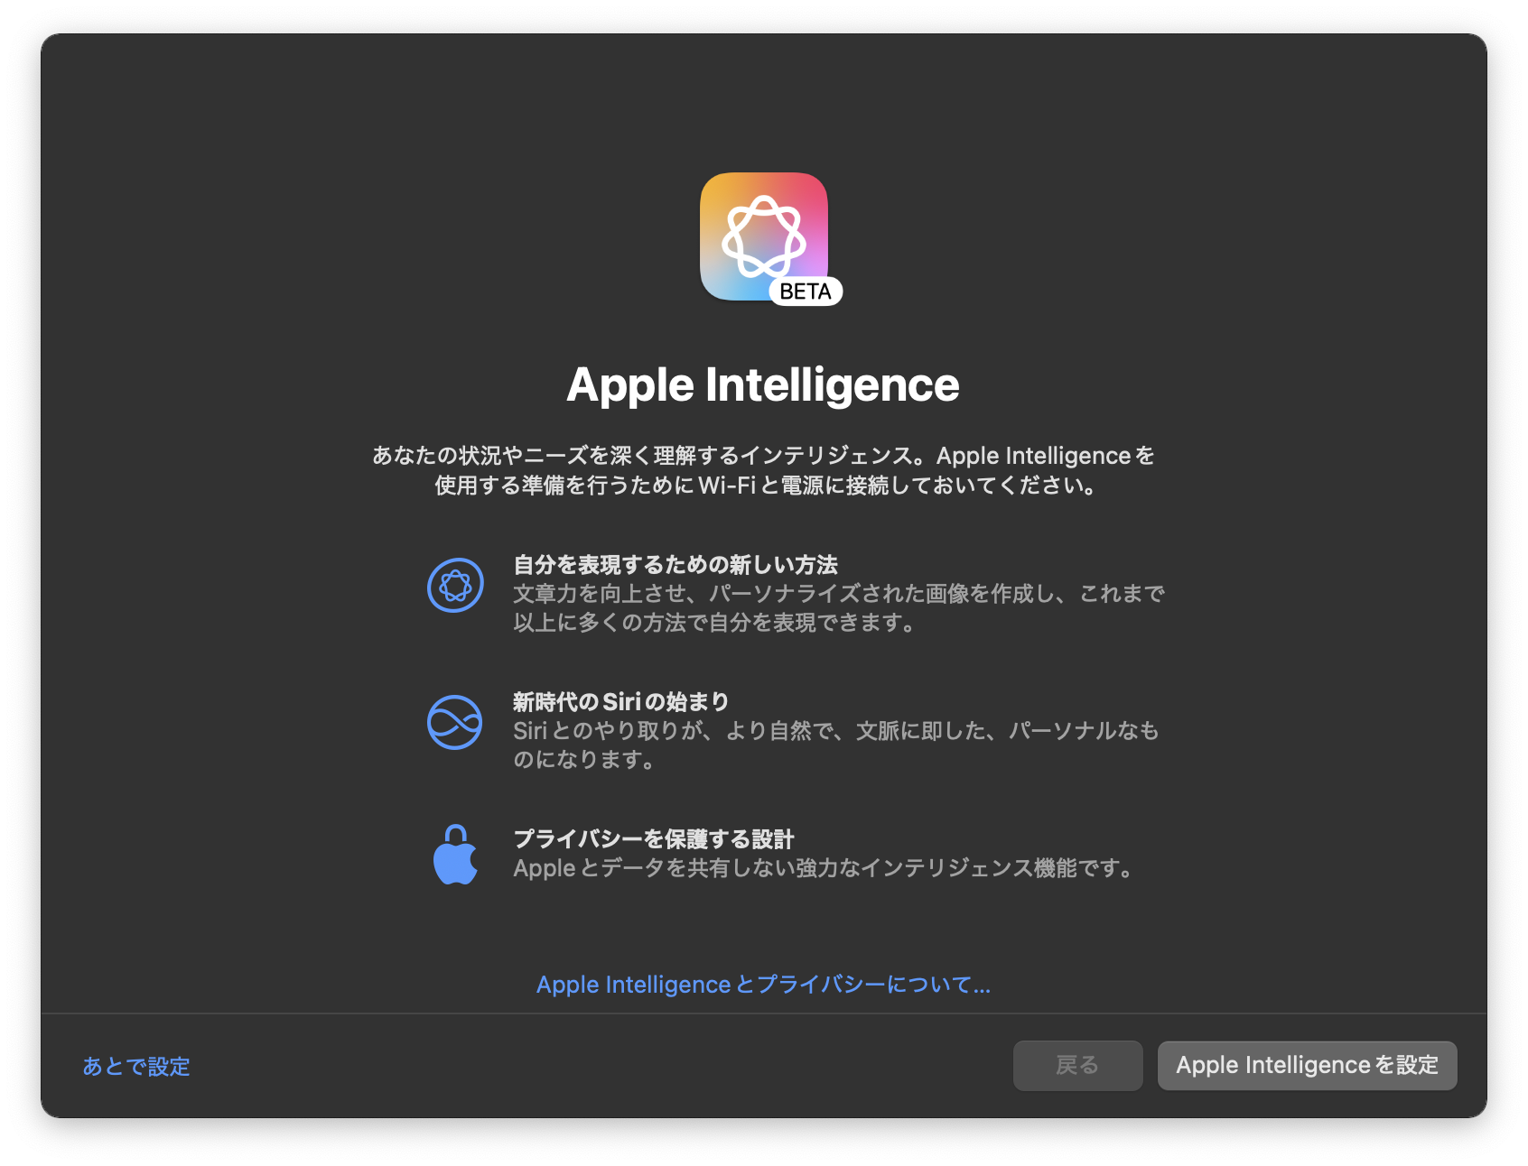Select the 新時代のSiriの始まり heading
The image size is (1528, 1166).
coord(621,702)
